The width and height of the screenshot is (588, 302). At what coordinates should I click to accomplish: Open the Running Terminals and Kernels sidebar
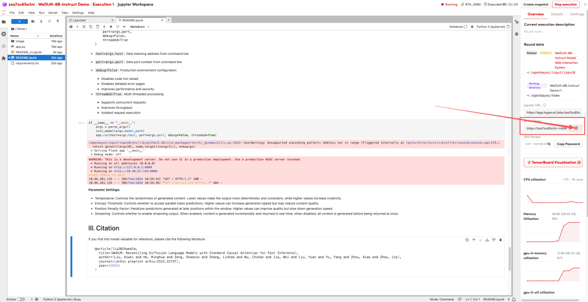pyautogui.click(x=4, y=34)
